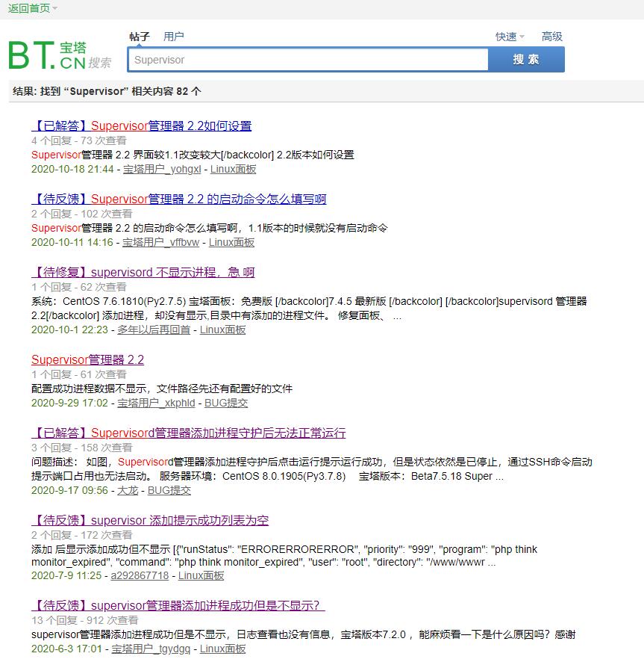The height and width of the screenshot is (668, 644).
Task: Click stats text 2 个回复 - 102 次查看
Action: (82, 214)
